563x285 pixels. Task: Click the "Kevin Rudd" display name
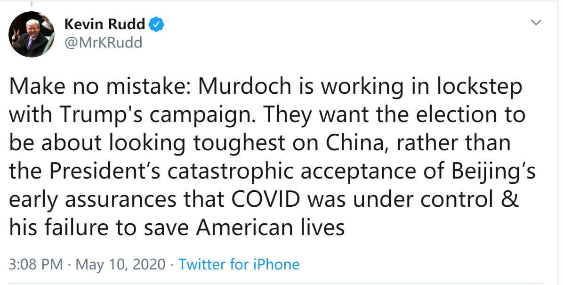[105, 24]
